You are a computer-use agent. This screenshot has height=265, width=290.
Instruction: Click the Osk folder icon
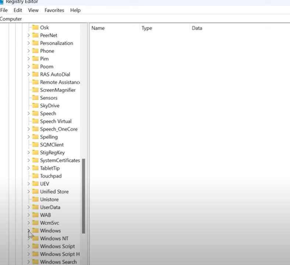pos(35,27)
